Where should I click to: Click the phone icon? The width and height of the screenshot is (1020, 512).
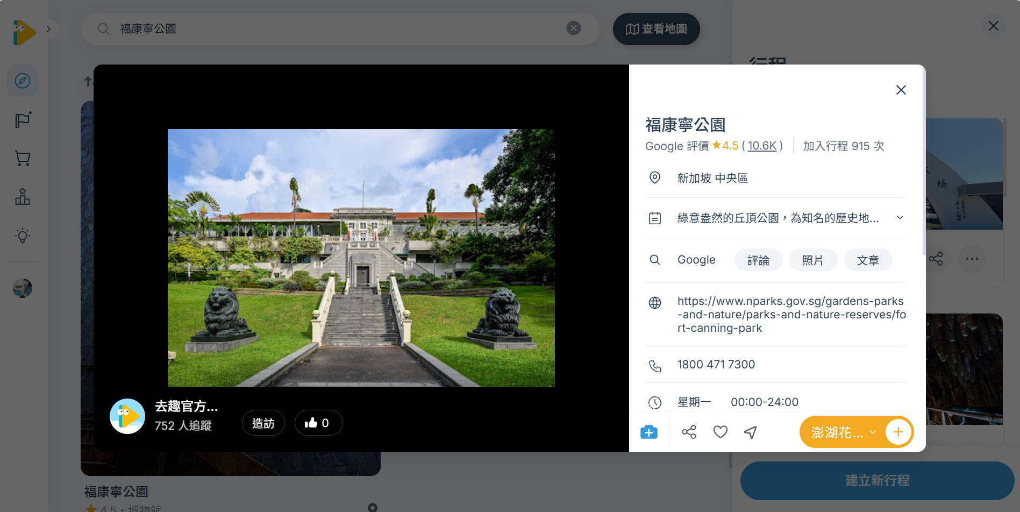click(655, 366)
